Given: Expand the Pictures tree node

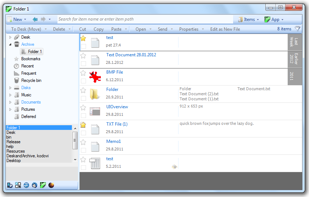Looking at the screenshot, I should point(10,109).
